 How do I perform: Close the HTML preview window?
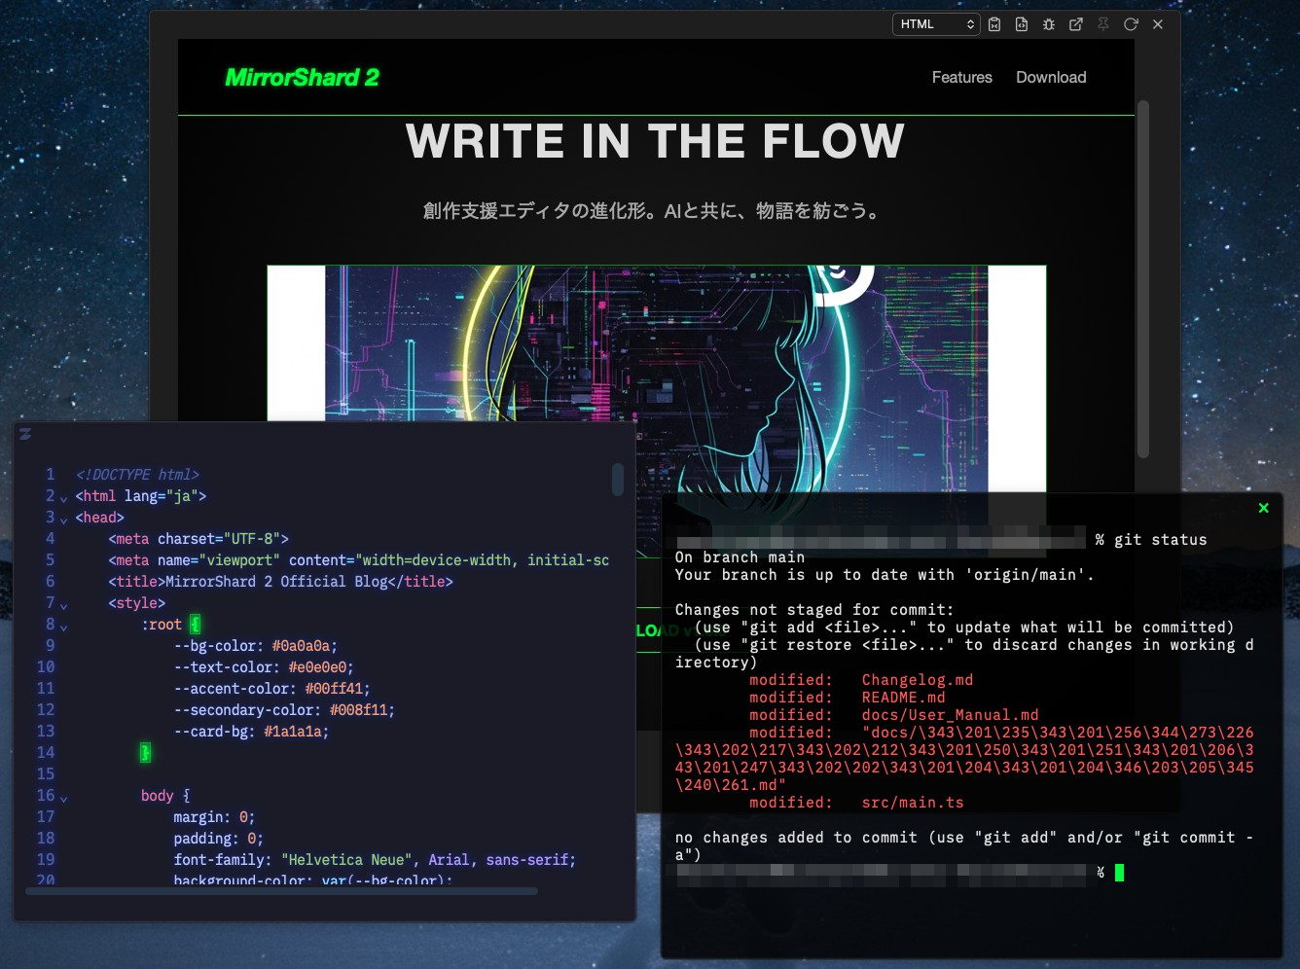point(1158,24)
